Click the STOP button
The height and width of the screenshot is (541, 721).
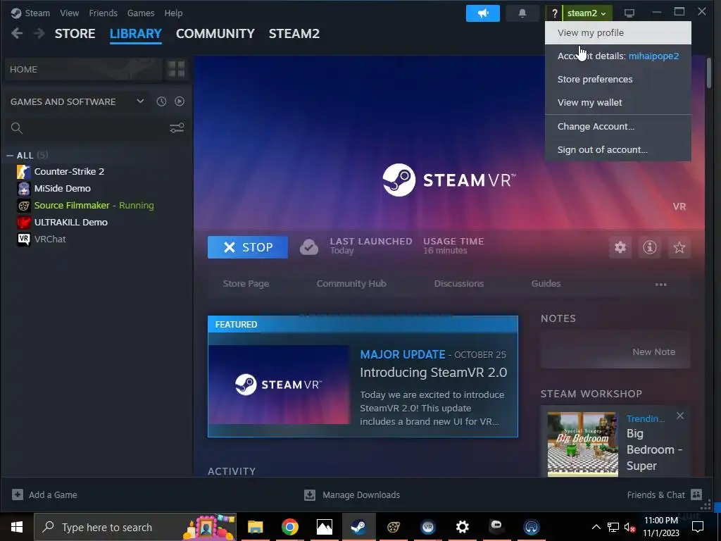tap(247, 247)
